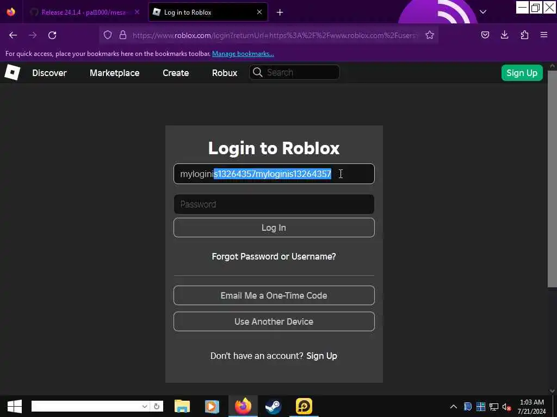Reload the page with the refresh icon
Viewport: 557px width, 417px height.
pyautogui.click(x=52, y=35)
